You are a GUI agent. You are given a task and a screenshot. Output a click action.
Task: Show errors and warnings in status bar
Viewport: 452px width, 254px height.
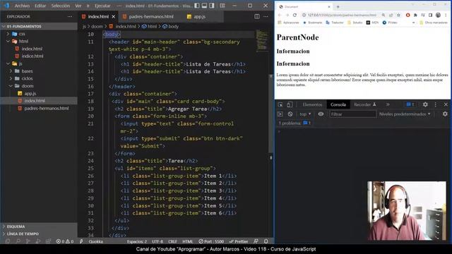(65, 241)
